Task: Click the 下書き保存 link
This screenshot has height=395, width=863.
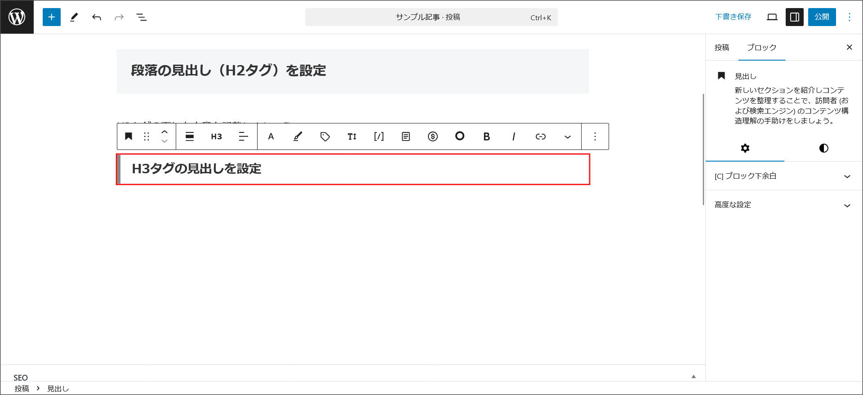Action: point(733,17)
